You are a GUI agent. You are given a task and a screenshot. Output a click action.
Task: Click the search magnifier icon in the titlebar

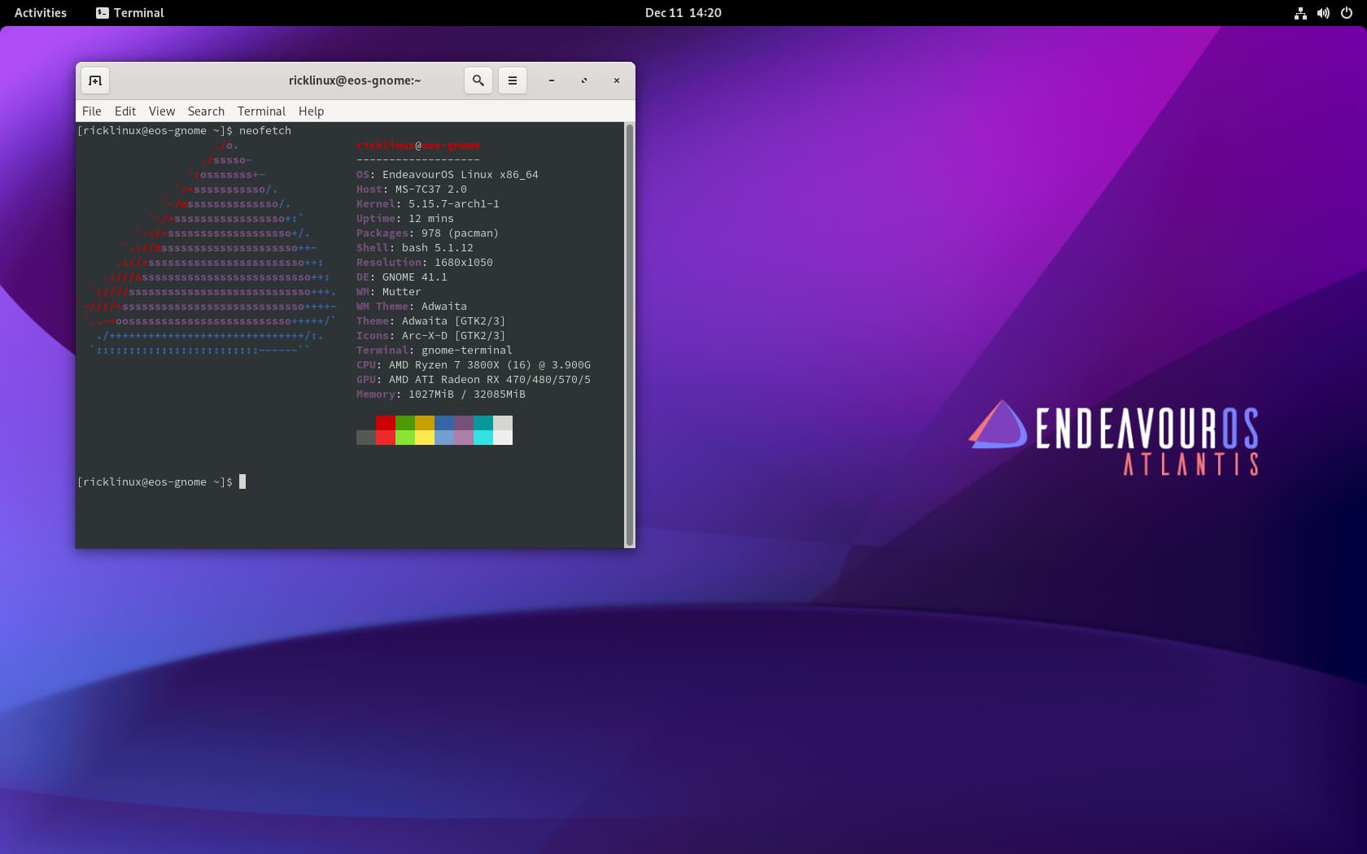pos(478,81)
